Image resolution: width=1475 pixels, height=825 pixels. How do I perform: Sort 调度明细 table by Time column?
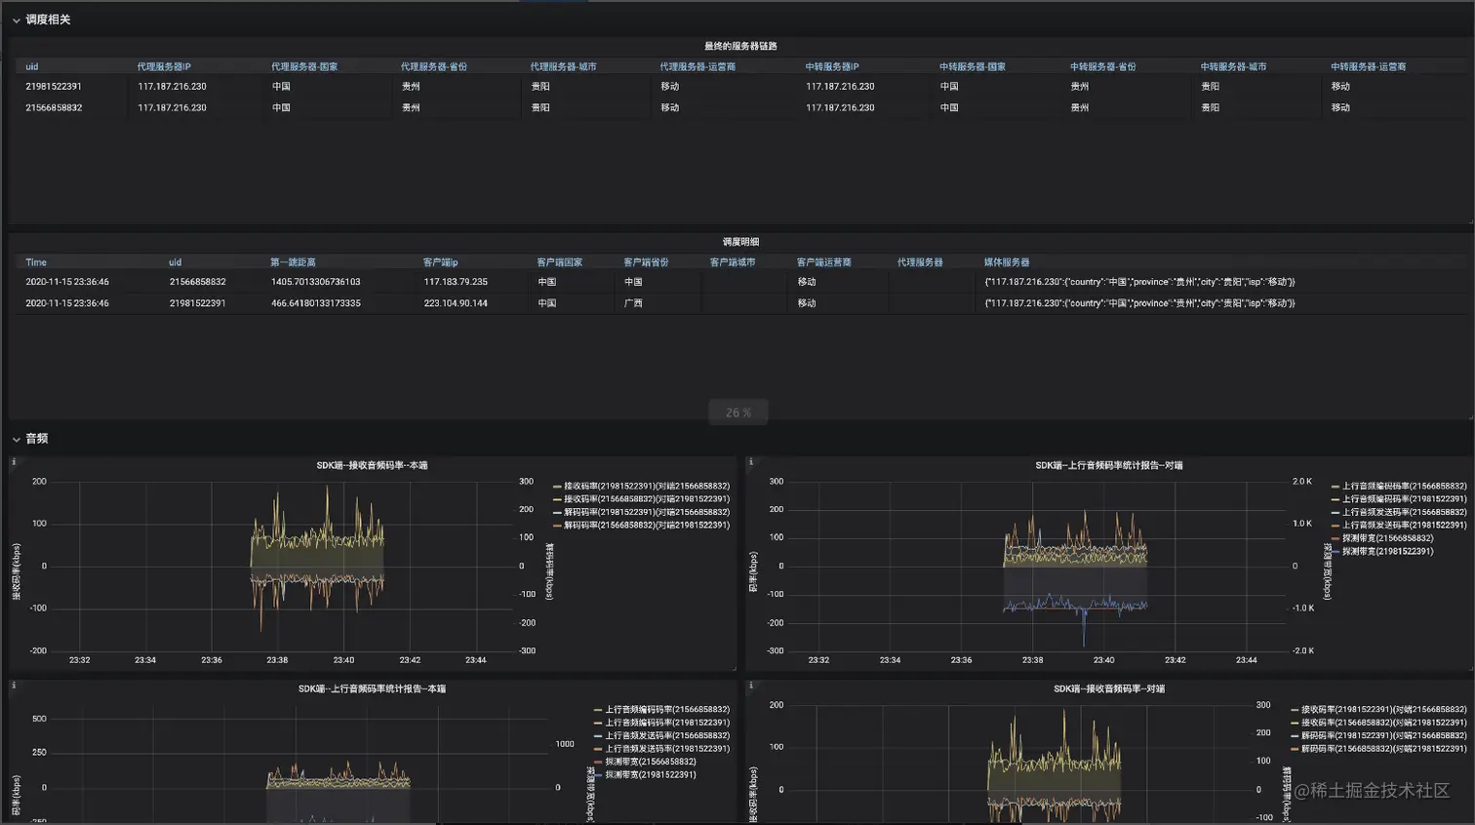click(x=36, y=262)
